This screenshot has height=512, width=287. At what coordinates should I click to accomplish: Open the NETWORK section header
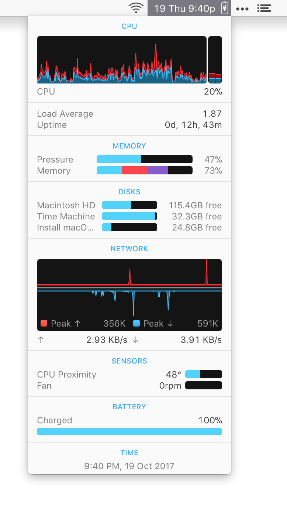pos(129,248)
